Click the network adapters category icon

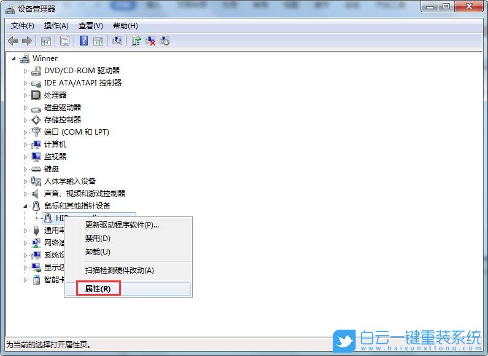[36, 242]
